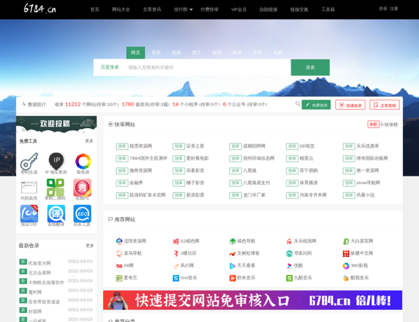419x322 pixels.
Task: Click the 爱奇艺 green logo icon
Action: pos(119,278)
